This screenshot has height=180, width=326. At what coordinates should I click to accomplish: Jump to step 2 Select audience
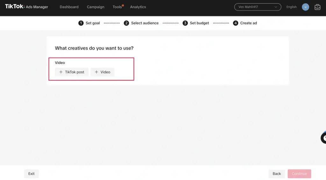click(x=141, y=23)
